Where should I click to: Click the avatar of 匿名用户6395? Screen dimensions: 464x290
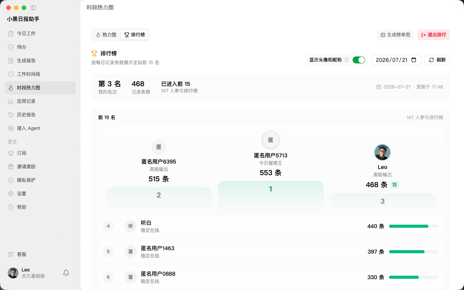pos(159,147)
